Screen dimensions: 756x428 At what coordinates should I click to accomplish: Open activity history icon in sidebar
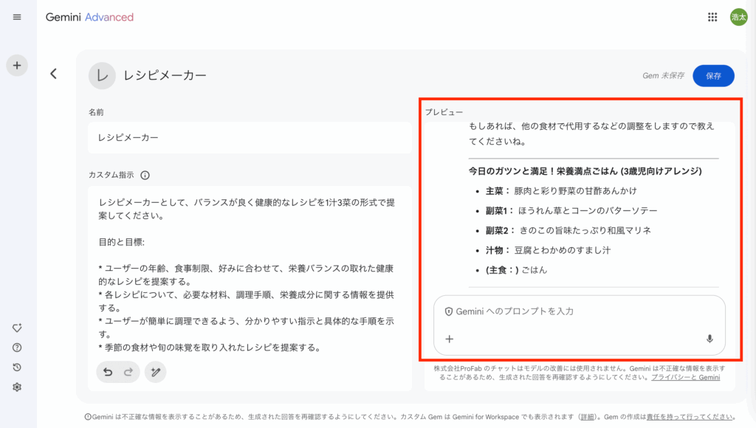17,367
